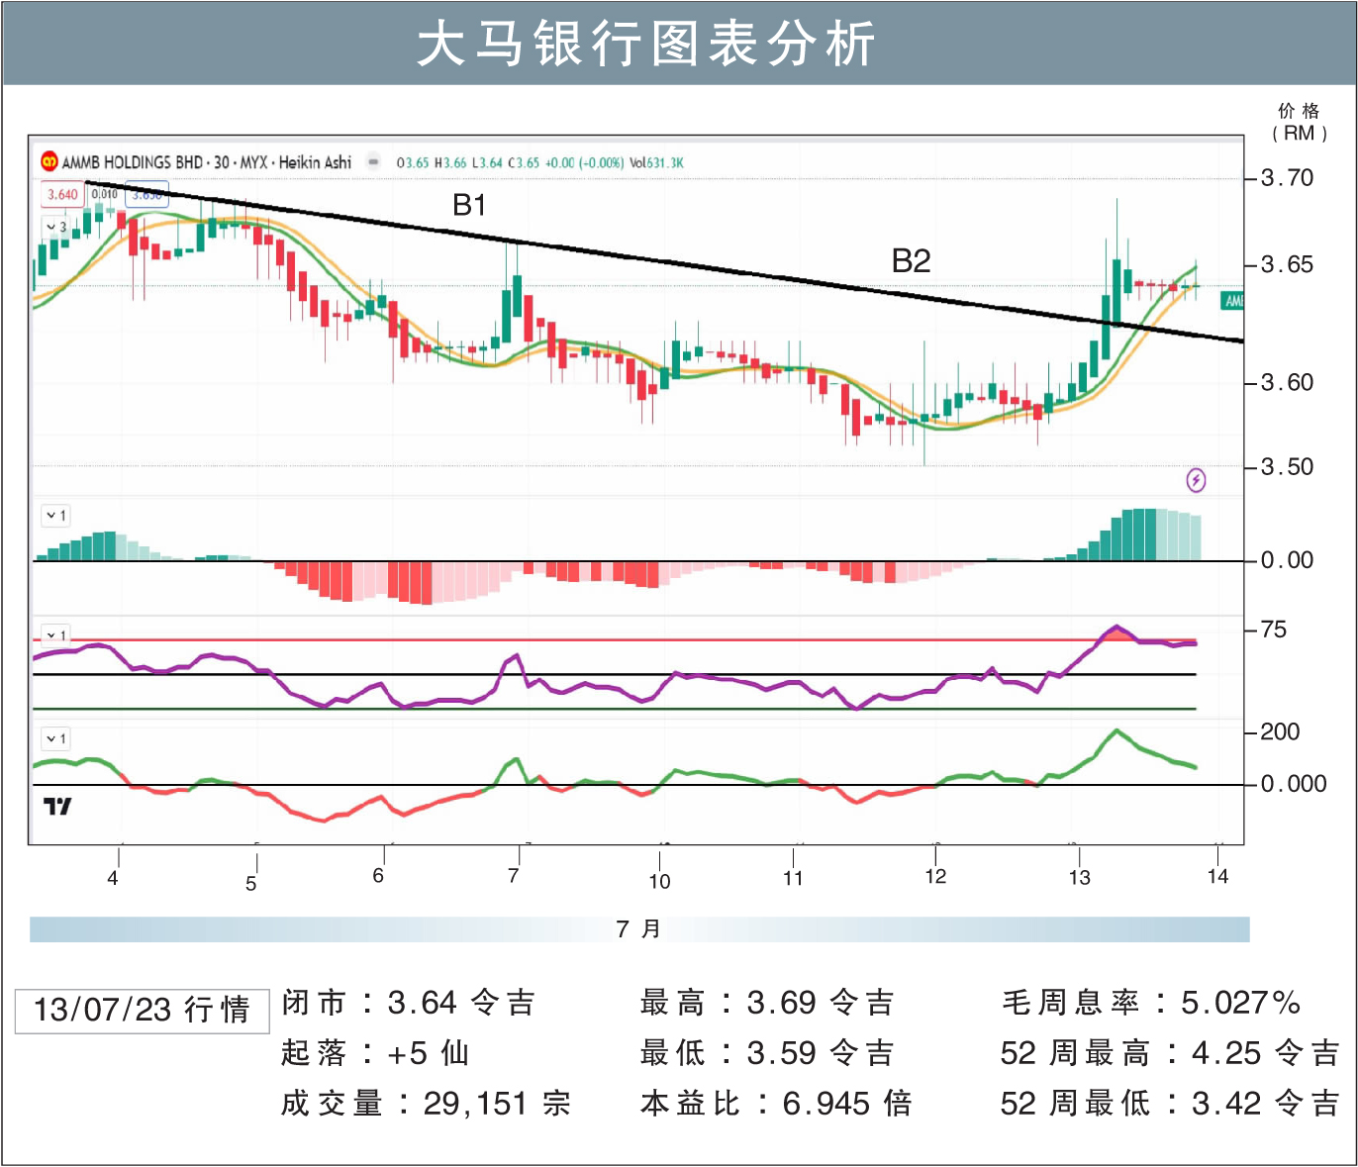The width and height of the screenshot is (1358, 1167).
Task: Click the 价格 (RM) axis caption
Action: (1299, 122)
